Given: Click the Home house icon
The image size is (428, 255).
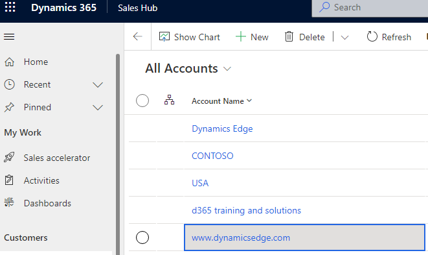Looking at the screenshot, I should click(x=9, y=62).
